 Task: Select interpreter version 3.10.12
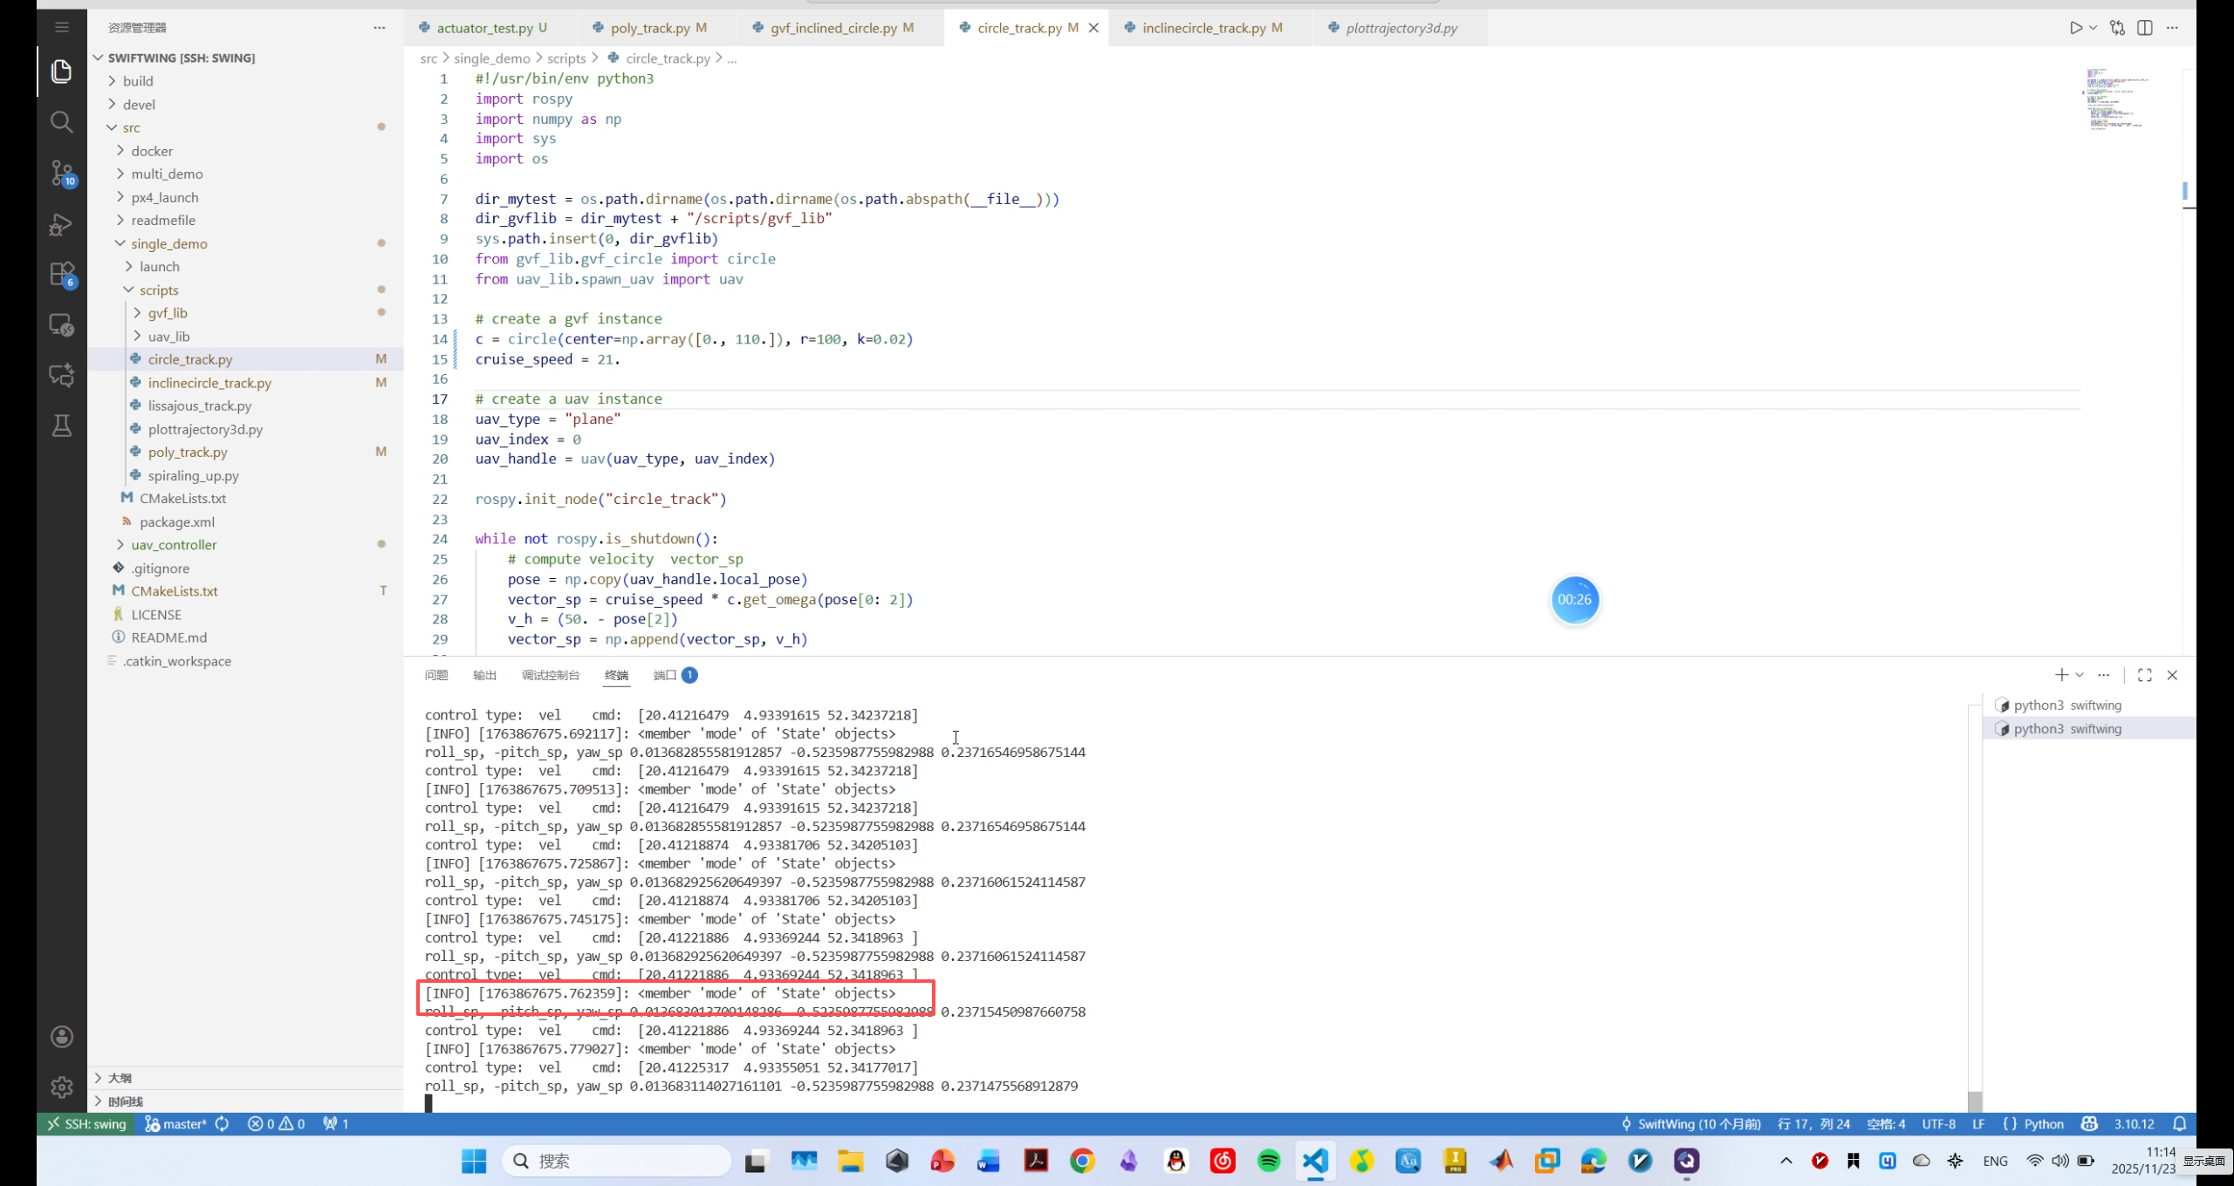[2134, 1124]
